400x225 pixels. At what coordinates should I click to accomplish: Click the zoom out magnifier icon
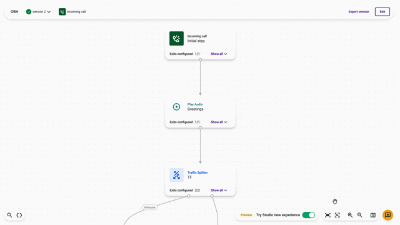[x=360, y=215]
